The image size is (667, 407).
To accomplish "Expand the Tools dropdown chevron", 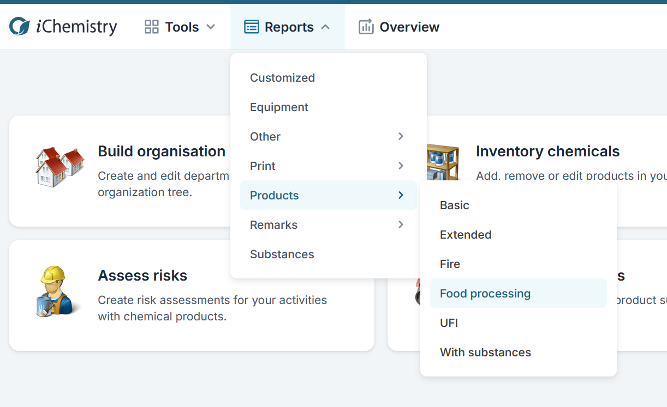I will point(211,27).
